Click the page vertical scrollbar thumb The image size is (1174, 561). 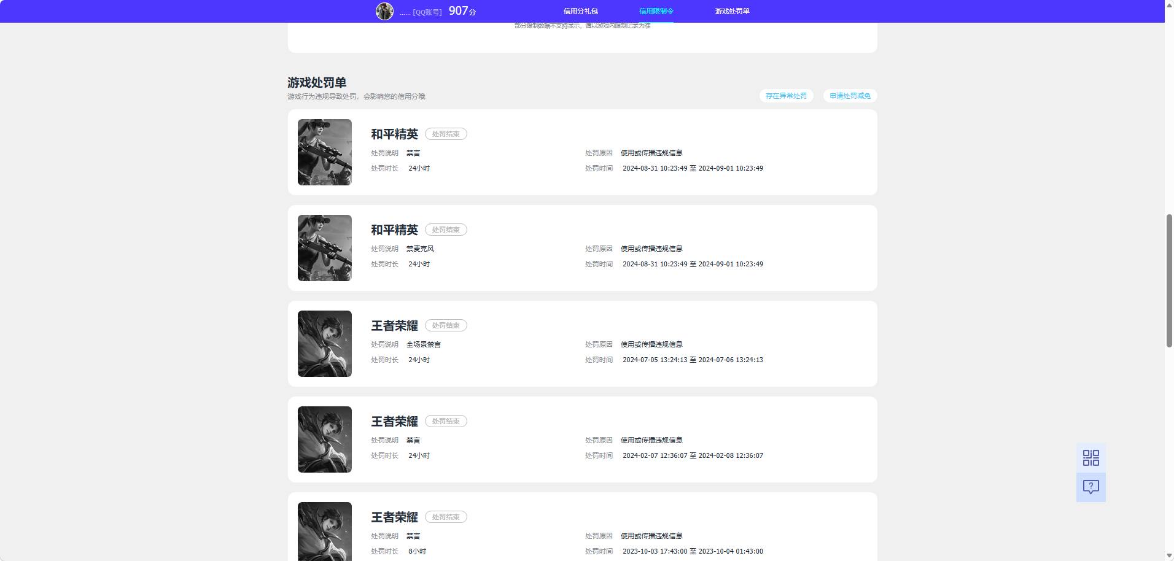[x=1169, y=281]
